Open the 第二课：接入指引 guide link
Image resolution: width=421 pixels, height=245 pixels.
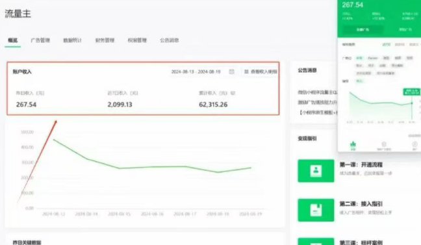[x=361, y=204]
